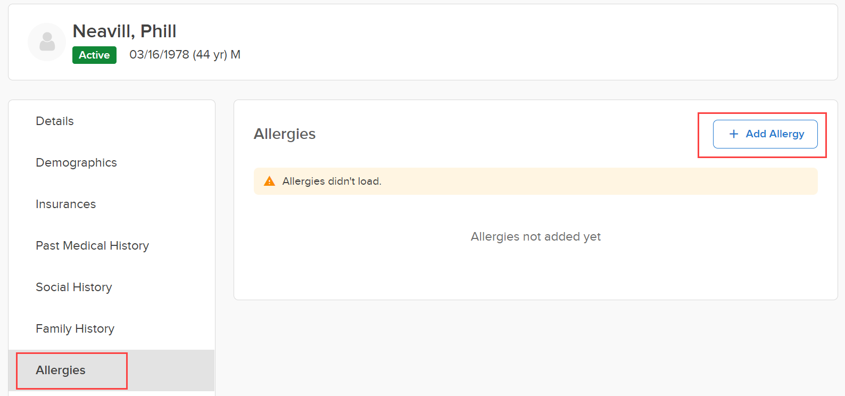Click the birth date 03/16/1978
This screenshot has width=845, height=396.
159,55
